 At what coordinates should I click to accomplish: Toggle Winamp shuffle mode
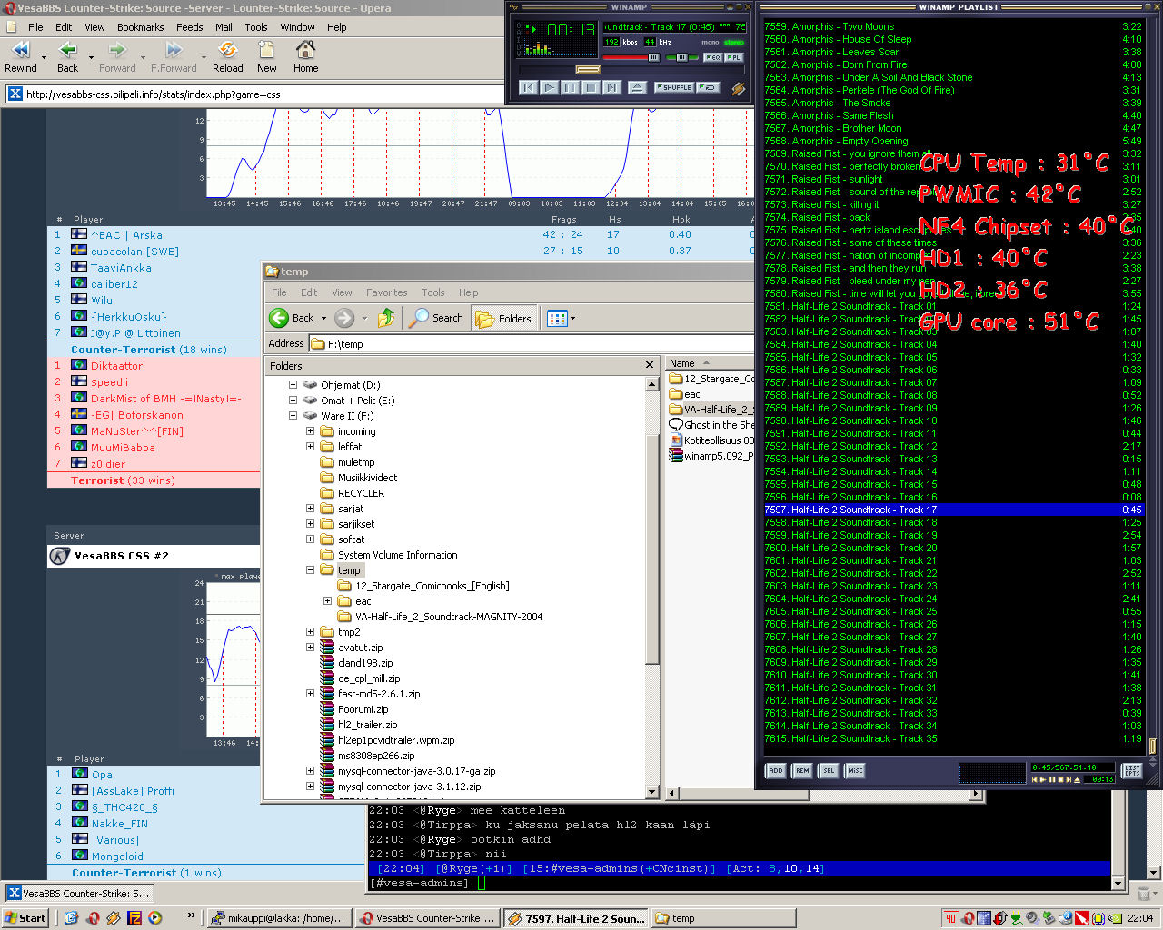click(x=675, y=88)
